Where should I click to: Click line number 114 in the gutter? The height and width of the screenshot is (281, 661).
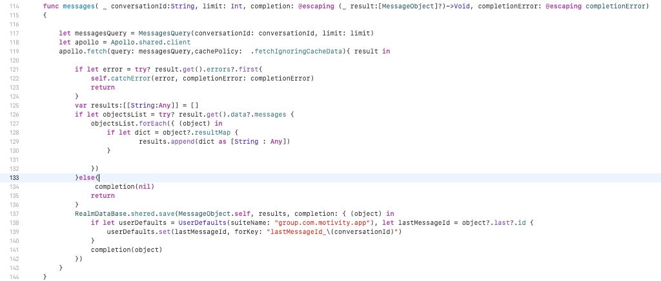14,6
